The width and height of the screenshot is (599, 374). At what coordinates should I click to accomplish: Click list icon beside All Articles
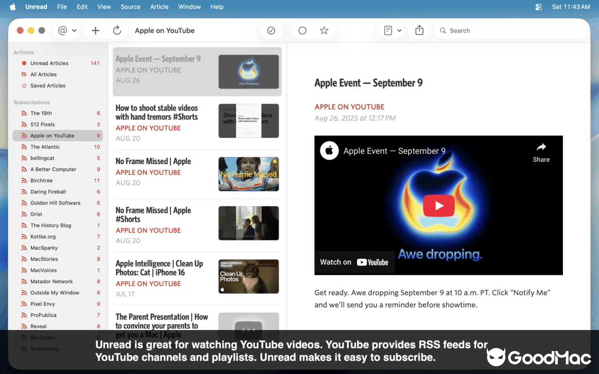coord(24,74)
